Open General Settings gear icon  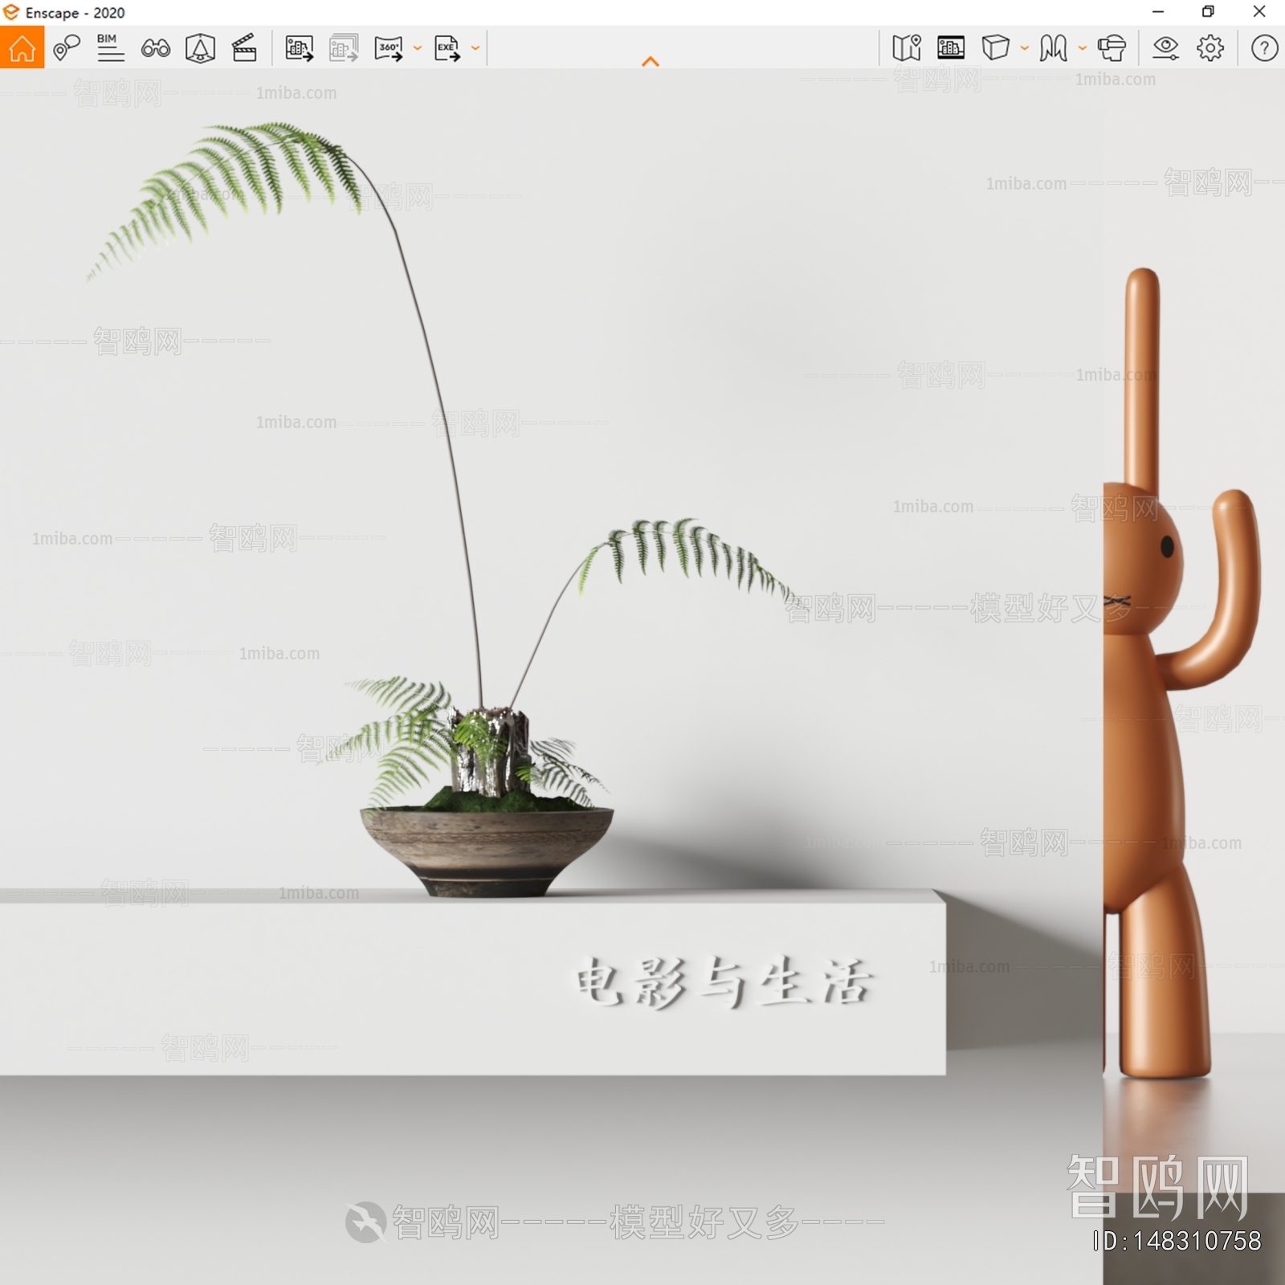click(x=1210, y=48)
